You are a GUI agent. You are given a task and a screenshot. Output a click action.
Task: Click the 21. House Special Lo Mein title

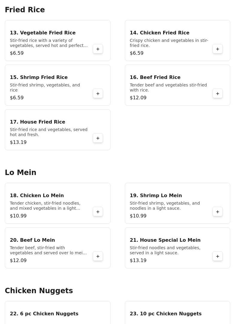165,240
